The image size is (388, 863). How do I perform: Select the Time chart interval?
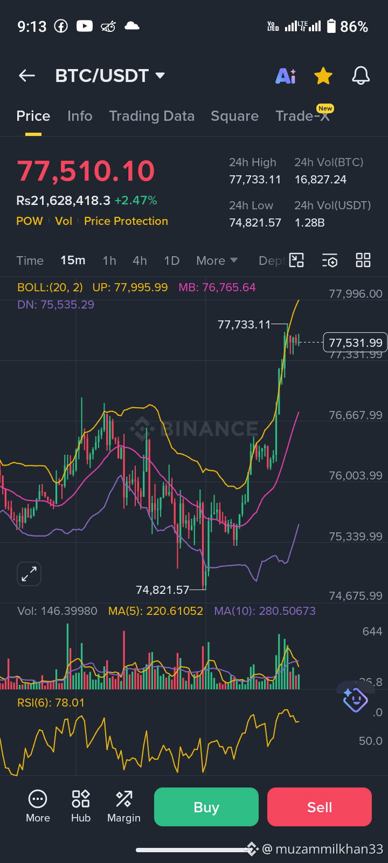pos(30,261)
